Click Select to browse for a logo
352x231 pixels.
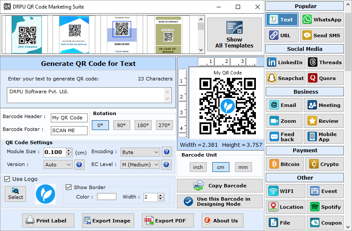(x=15, y=194)
